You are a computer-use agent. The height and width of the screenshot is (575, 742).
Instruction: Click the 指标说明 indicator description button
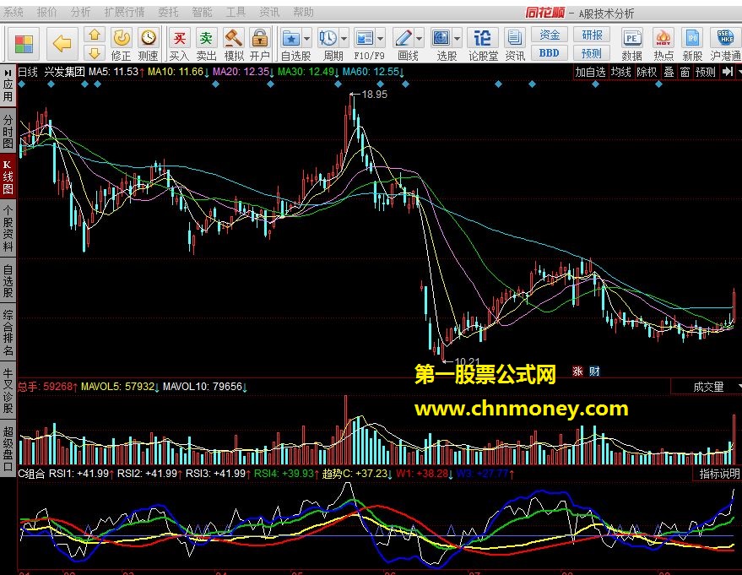(719, 473)
